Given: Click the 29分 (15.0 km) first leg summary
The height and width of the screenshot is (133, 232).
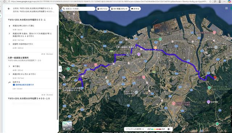Looking at the screenshot, I should coord(47,54).
